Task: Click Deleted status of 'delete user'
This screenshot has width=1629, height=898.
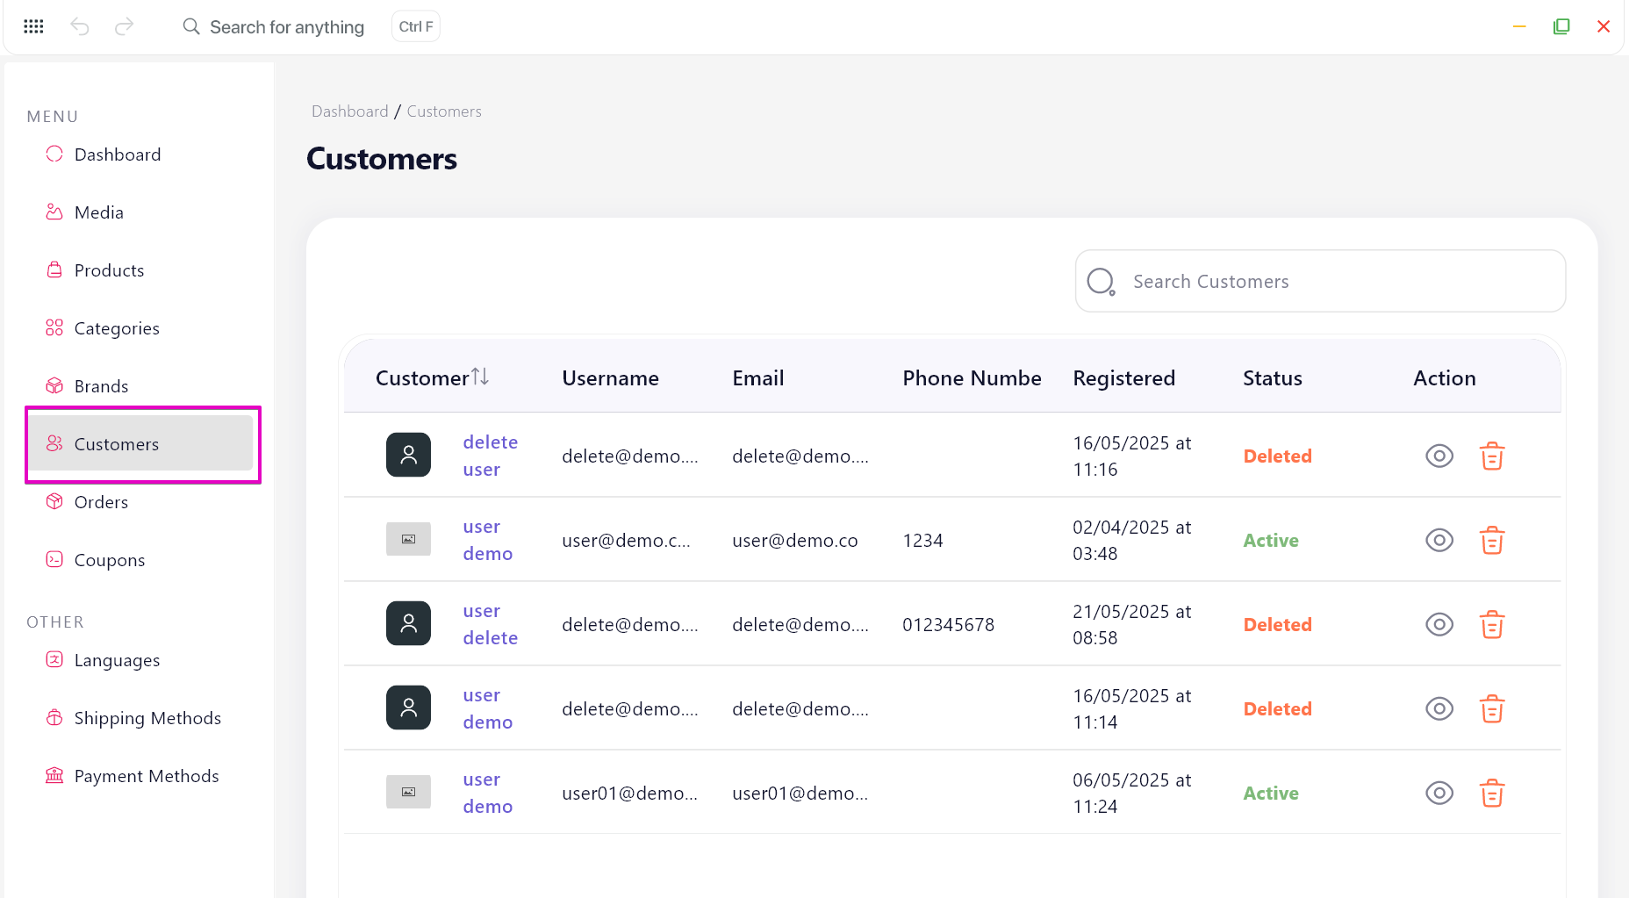Action: [x=1277, y=456]
